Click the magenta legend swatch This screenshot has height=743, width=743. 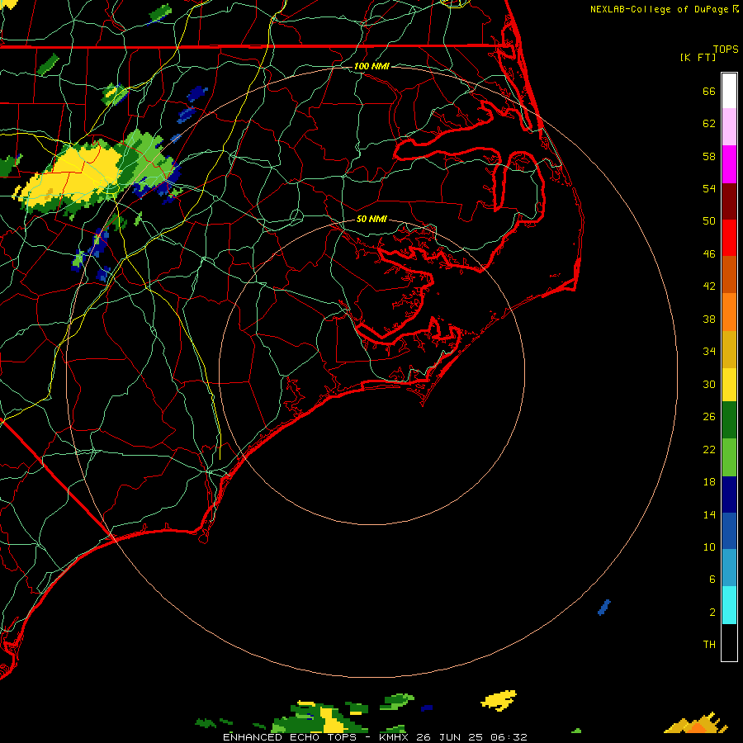click(x=729, y=164)
